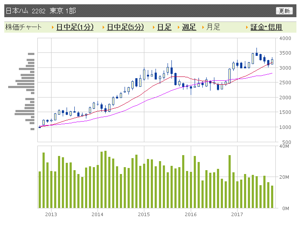Click the 2500 price axis label
Image resolution: width=299 pixels, height=226 pixels.
pyautogui.click(x=285, y=82)
